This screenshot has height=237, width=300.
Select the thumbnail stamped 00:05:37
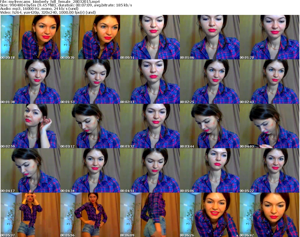click(x=30, y=215)
